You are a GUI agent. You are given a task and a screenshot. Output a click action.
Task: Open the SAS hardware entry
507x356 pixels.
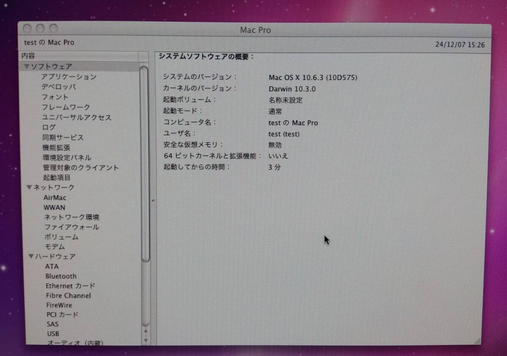(53, 324)
